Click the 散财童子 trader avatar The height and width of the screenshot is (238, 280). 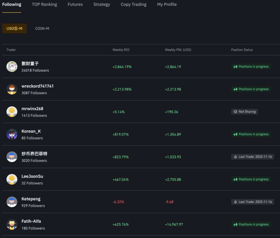[x=12, y=67]
